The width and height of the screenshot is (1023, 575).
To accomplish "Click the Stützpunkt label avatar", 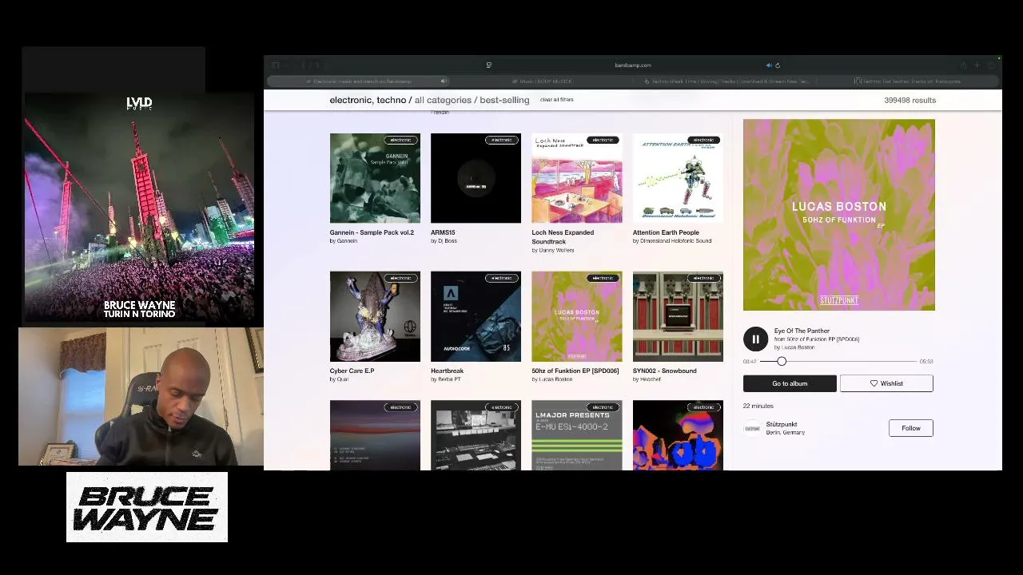I will (x=752, y=429).
